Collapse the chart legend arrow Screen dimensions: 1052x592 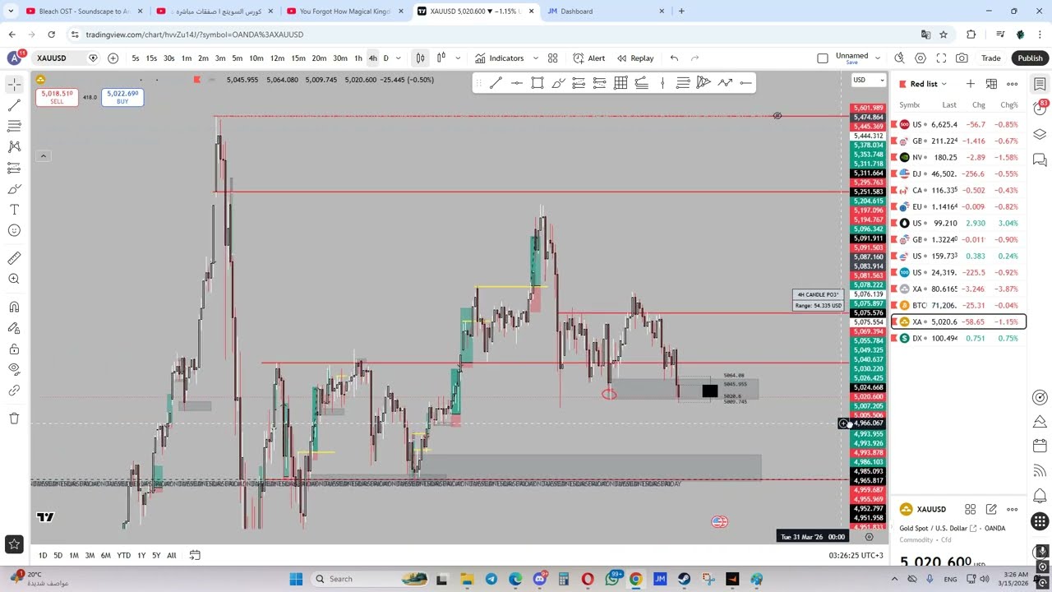pos(43,155)
